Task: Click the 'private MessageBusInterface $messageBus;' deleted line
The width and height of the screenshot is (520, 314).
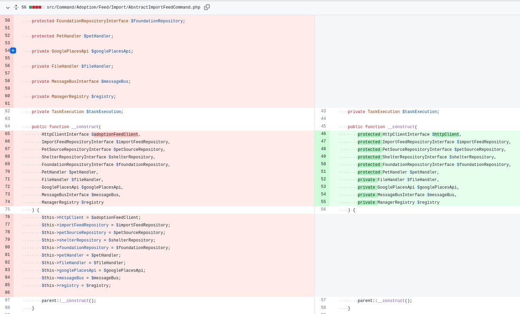Action: [81, 81]
